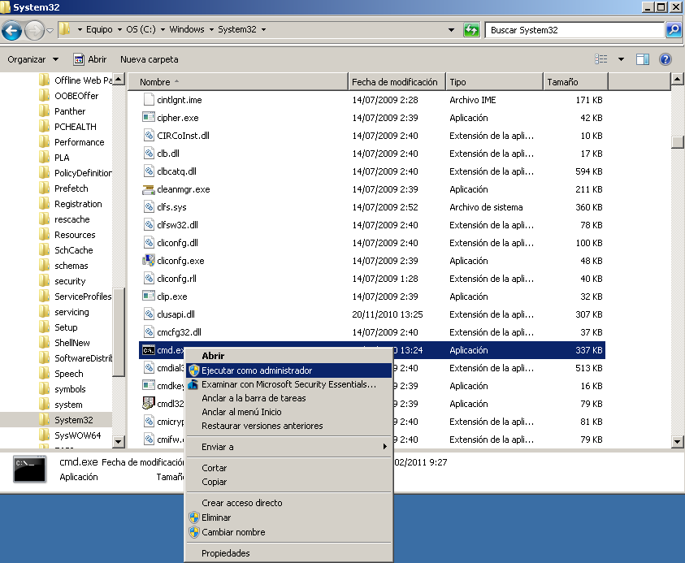Click the search magnifier icon
This screenshot has height=563, width=685.
coord(674,30)
